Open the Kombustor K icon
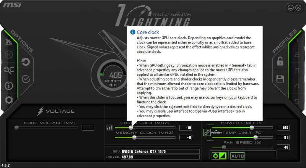This screenshot has height=168, width=306. [9, 55]
